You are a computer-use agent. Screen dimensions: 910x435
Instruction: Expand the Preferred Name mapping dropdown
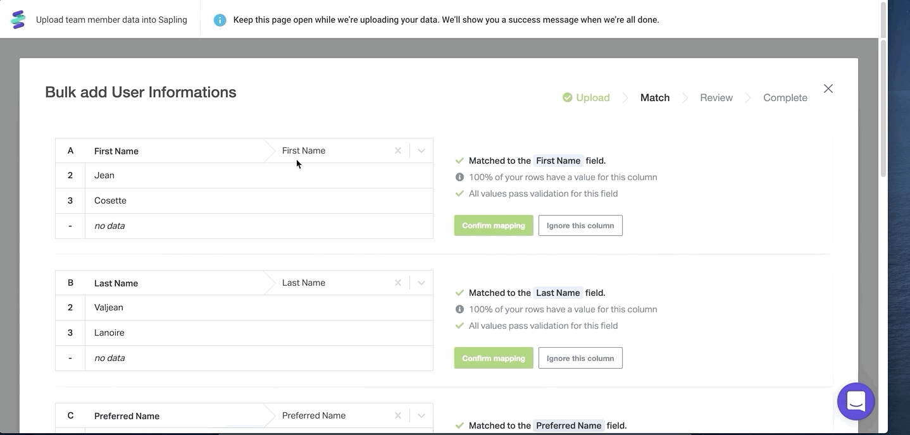[x=421, y=415]
